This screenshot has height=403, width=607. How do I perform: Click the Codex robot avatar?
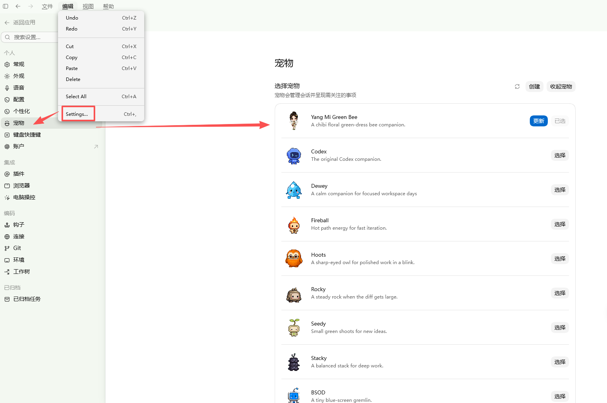point(294,156)
